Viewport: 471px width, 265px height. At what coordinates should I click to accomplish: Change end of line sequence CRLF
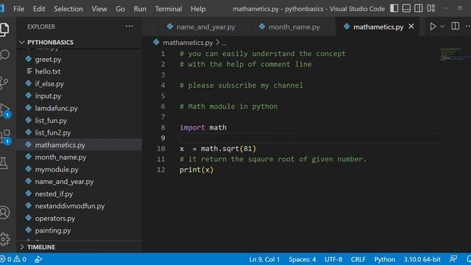pyautogui.click(x=358, y=259)
